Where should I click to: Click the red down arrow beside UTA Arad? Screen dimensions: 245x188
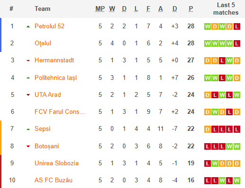click(x=28, y=95)
